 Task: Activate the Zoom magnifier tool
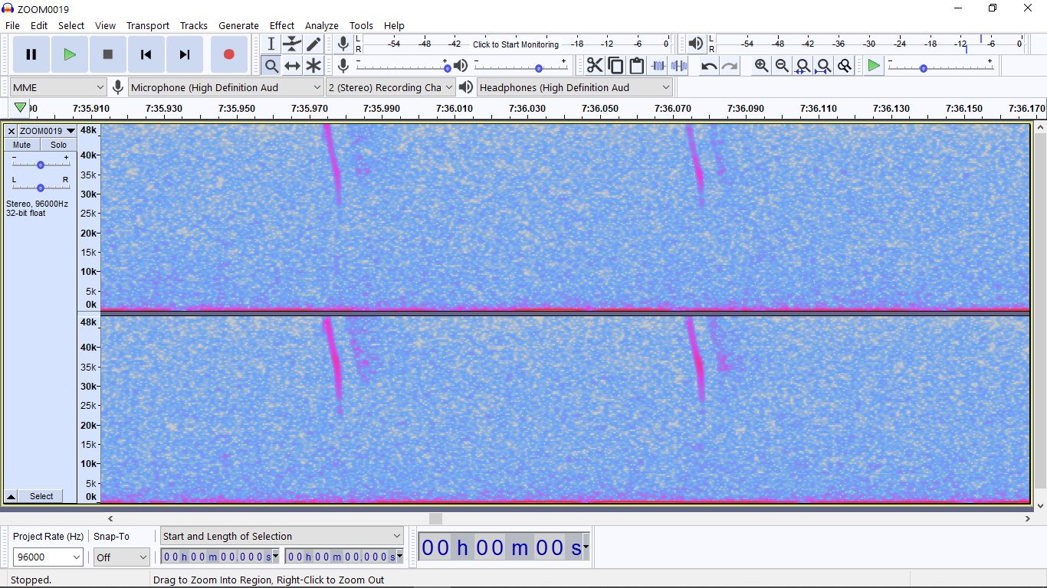pos(271,66)
